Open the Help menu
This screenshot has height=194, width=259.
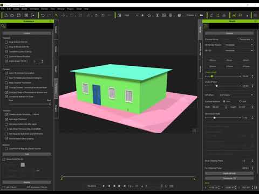click(x=86, y=9)
